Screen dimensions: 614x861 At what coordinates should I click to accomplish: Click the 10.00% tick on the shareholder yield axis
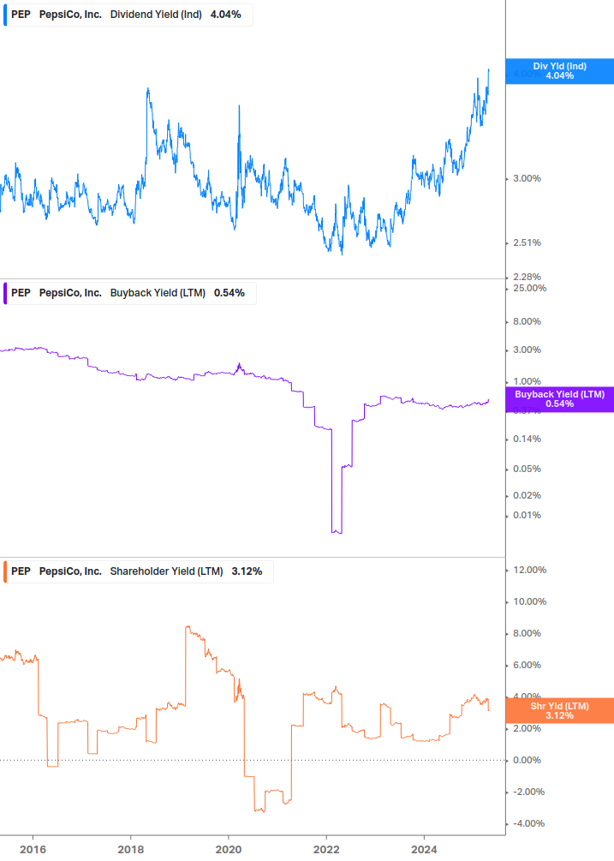tap(529, 602)
